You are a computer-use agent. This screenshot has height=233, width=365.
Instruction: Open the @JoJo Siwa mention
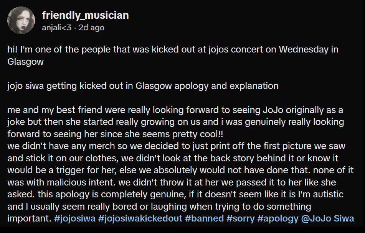click(328, 219)
